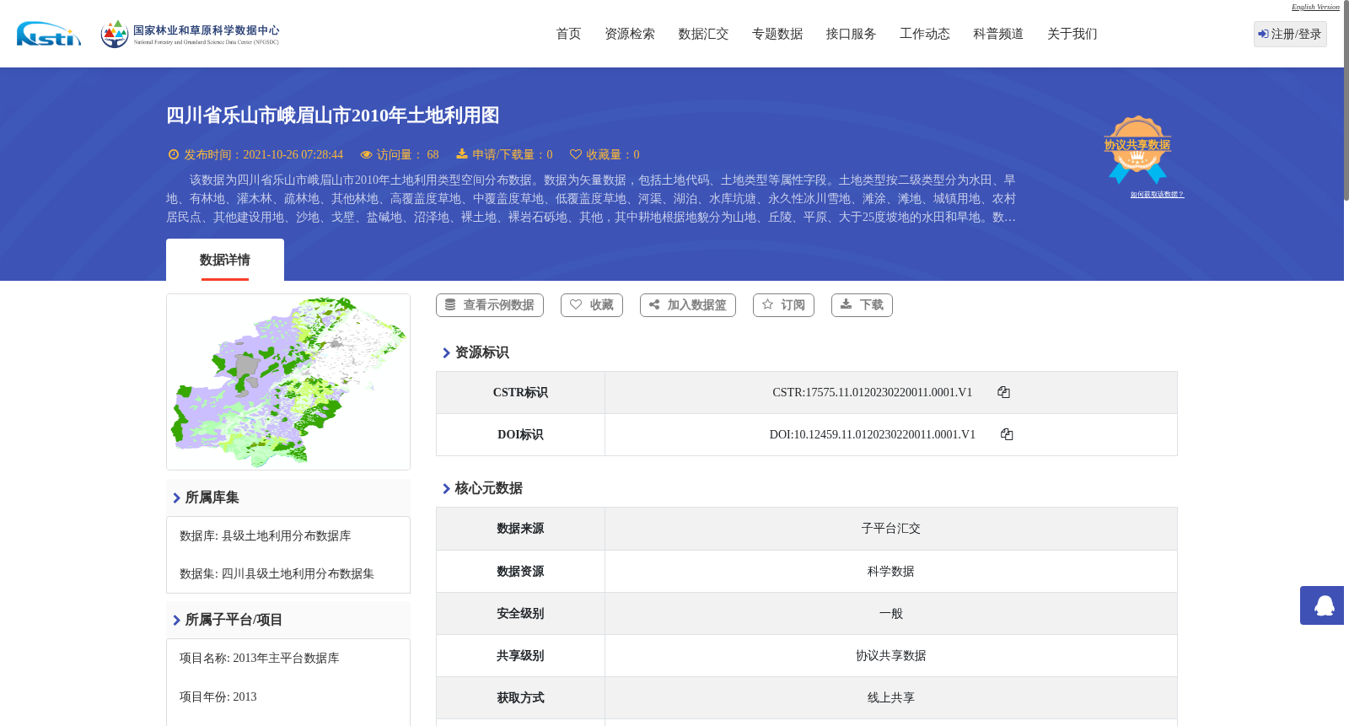Click the chevron beside 所属库集

click(176, 498)
